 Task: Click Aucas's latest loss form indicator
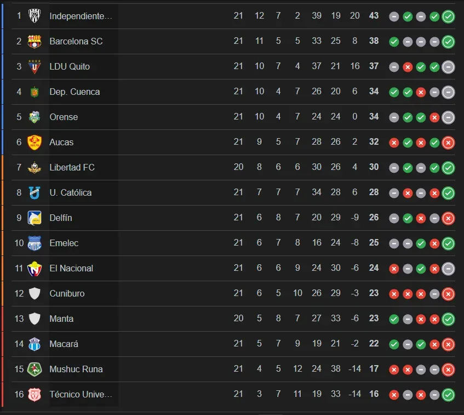(448, 143)
